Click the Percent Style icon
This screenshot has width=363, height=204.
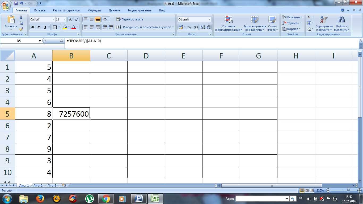[x=189, y=27]
